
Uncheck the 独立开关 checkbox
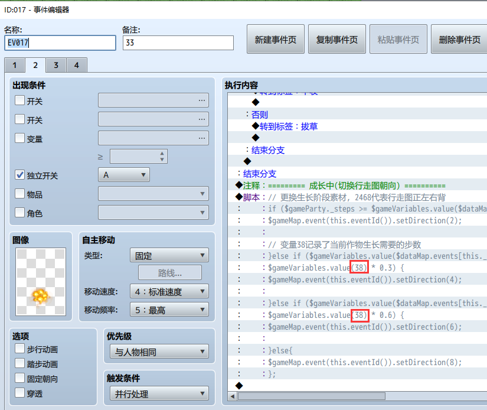click(19, 175)
